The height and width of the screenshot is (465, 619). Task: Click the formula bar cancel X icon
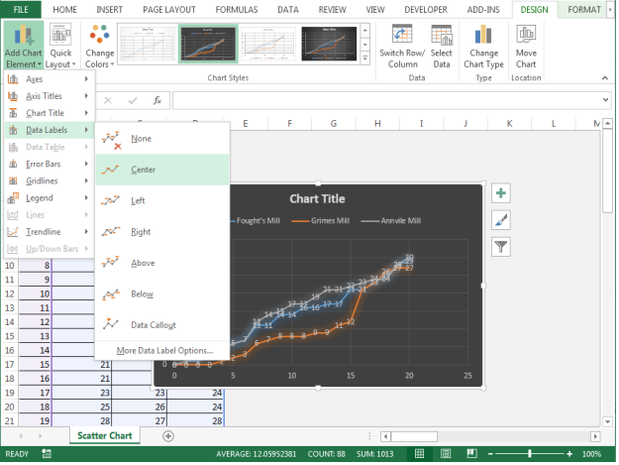pos(108,101)
